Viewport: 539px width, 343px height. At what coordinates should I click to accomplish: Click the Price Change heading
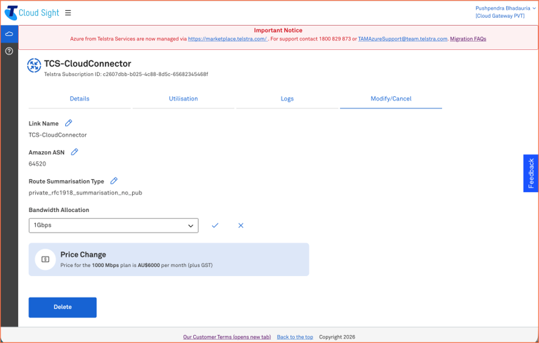83,255
